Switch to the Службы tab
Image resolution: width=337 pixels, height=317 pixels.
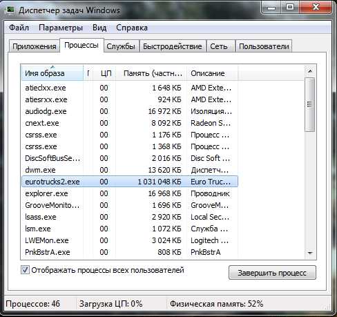click(121, 46)
